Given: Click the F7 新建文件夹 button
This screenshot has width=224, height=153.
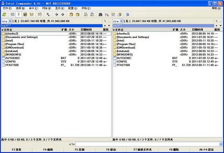Looking at the screenshot, I should [143, 150].
